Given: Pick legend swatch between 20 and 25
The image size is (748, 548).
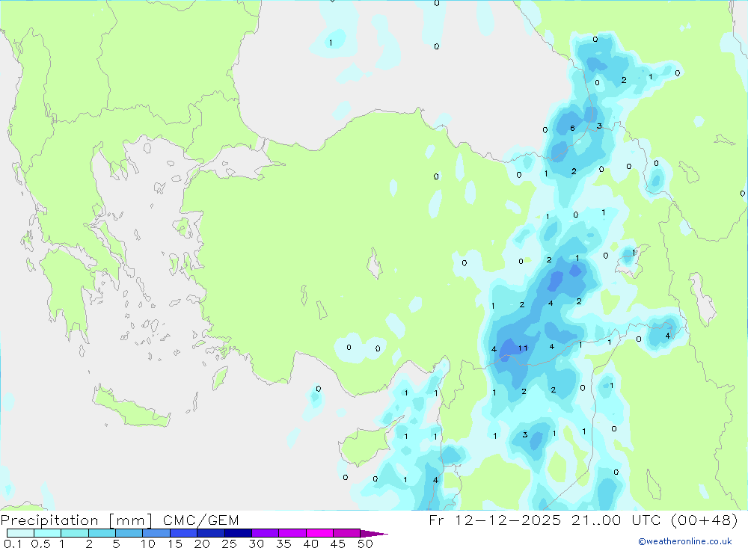Looking at the screenshot, I should tap(210, 533).
